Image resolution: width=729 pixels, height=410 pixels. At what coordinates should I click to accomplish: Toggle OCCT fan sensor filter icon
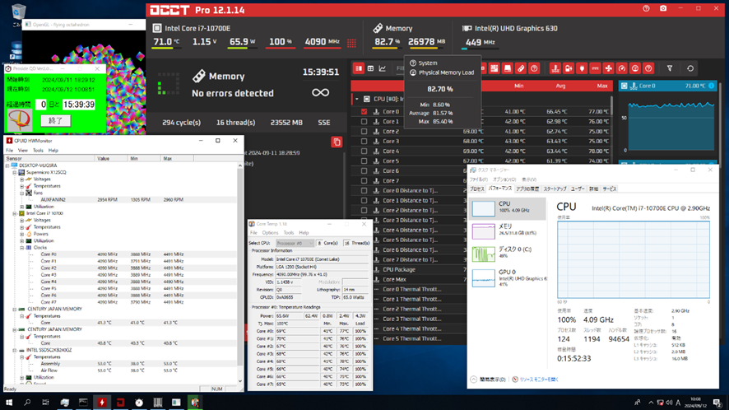click(608, 68)
